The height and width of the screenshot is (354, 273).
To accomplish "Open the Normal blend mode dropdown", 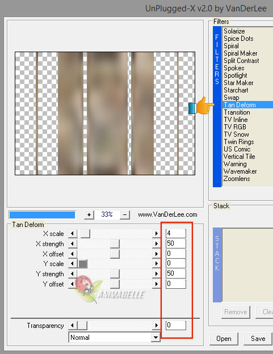I will [114, 338].
